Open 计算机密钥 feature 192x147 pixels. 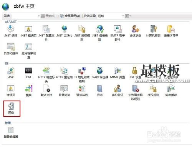[x=153, y=31]
